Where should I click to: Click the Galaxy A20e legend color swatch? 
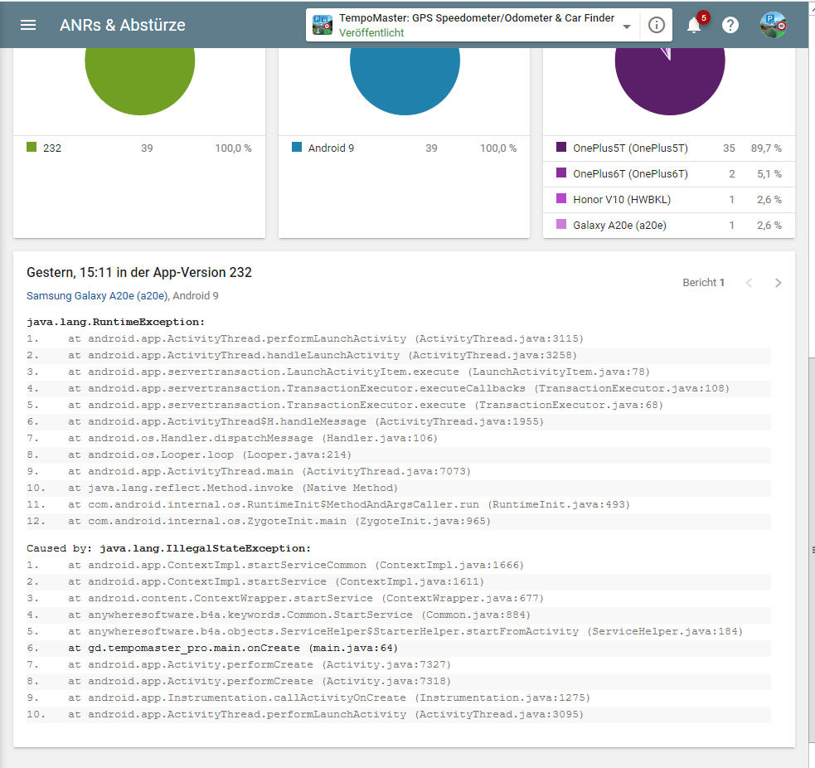[561, 224]
